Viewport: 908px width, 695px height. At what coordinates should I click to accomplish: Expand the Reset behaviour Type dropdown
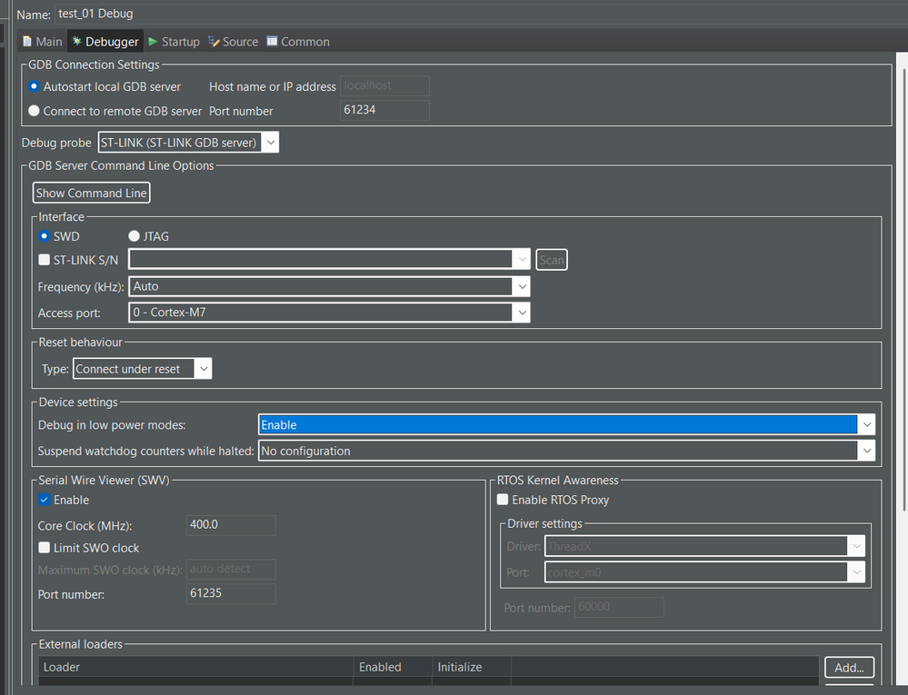tap(142, 369)
